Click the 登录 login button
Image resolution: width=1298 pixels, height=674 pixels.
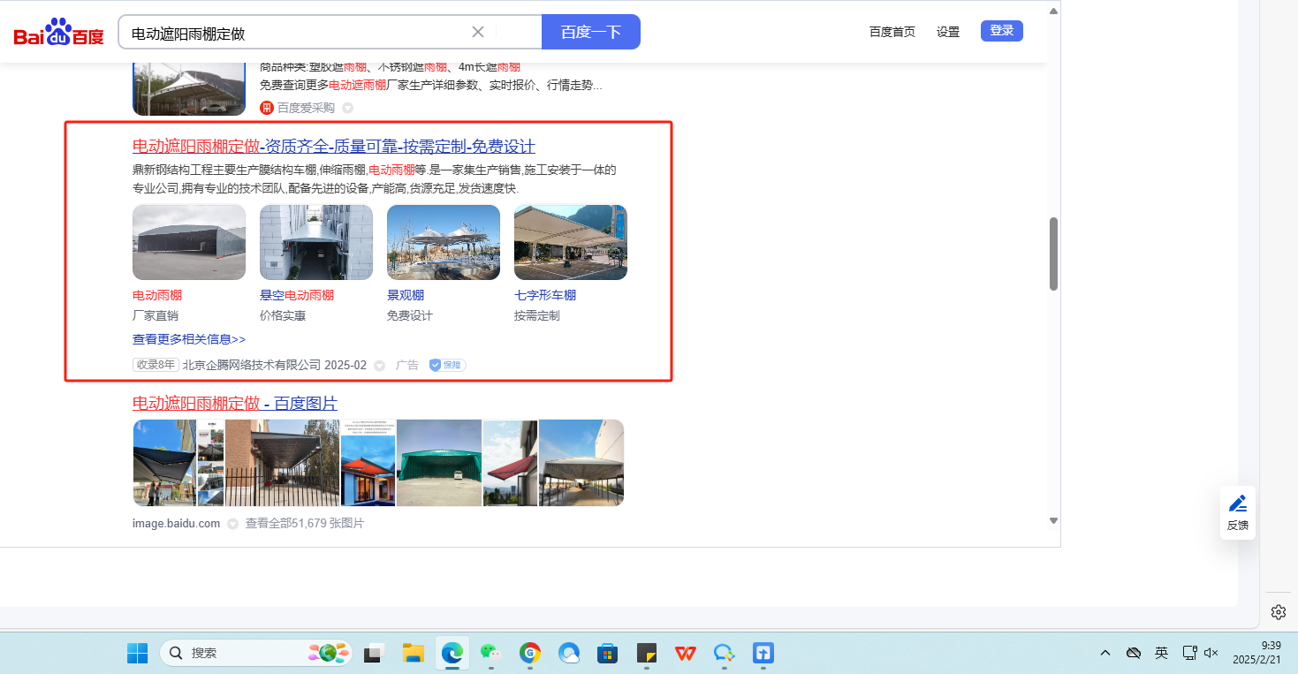click(x=1002, y=31)
